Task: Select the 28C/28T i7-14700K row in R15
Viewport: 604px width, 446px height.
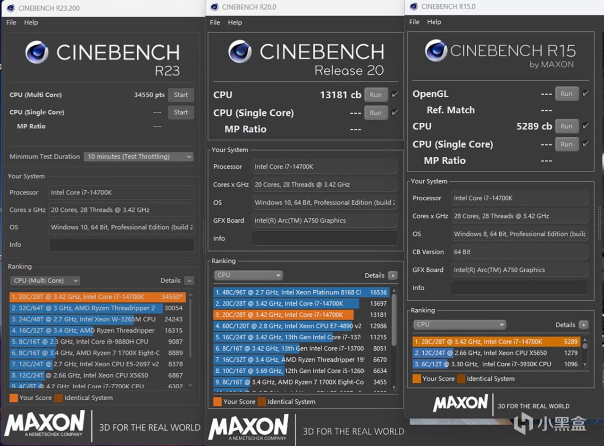Action: [x=496, y=342]
